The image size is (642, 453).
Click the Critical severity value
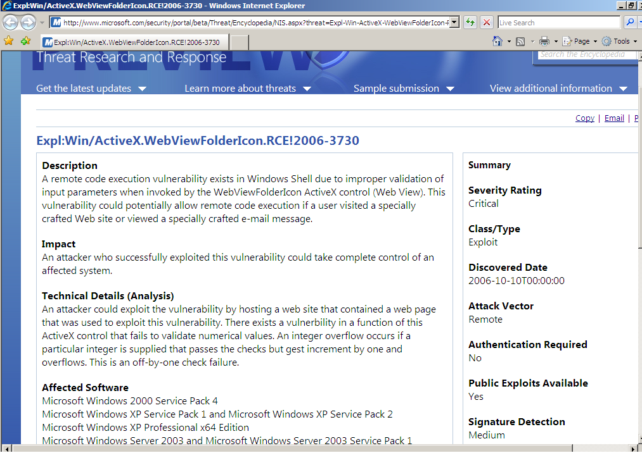484,204
